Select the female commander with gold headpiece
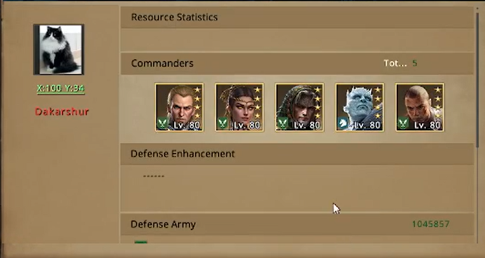The height and width of the screenshot is (258, 485). click(240, 107)
